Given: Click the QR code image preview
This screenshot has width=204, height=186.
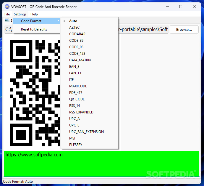Looking at the screenshot, I should pos(35,93).
